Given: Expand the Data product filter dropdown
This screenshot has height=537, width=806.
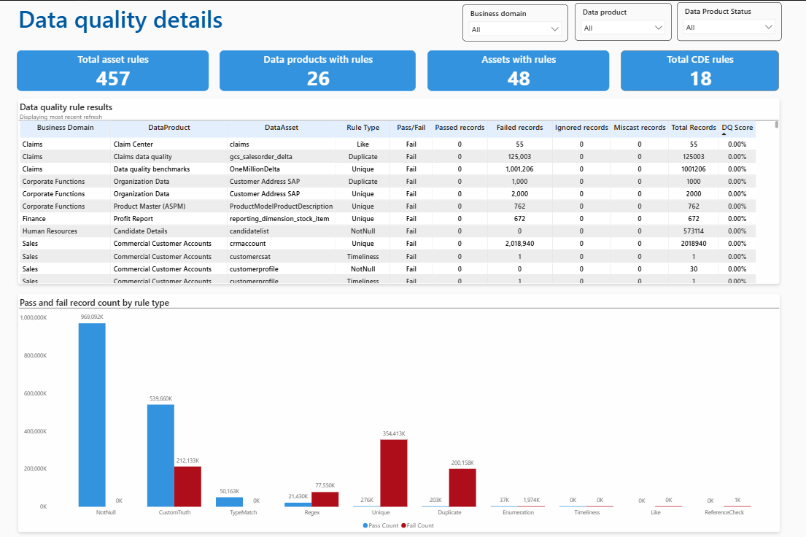Looking at the screenshot, I should click(x=623, y=28).
